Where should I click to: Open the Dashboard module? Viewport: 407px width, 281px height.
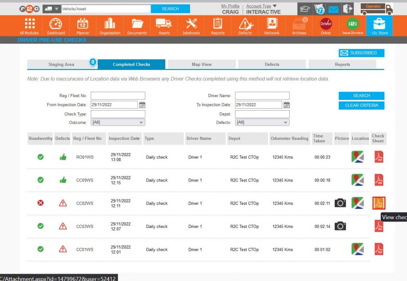56,26
